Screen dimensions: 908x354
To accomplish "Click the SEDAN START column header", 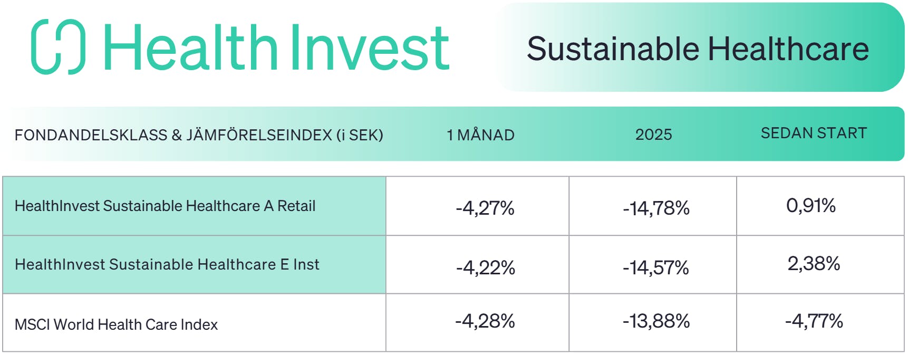I will pos(814,133).
